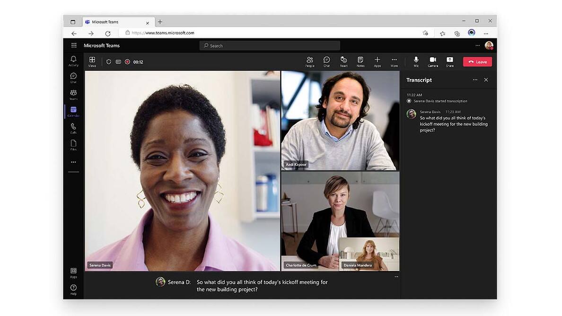The image size is (562, 316).
Task: Turn off the camera
Action: [432, 61]
